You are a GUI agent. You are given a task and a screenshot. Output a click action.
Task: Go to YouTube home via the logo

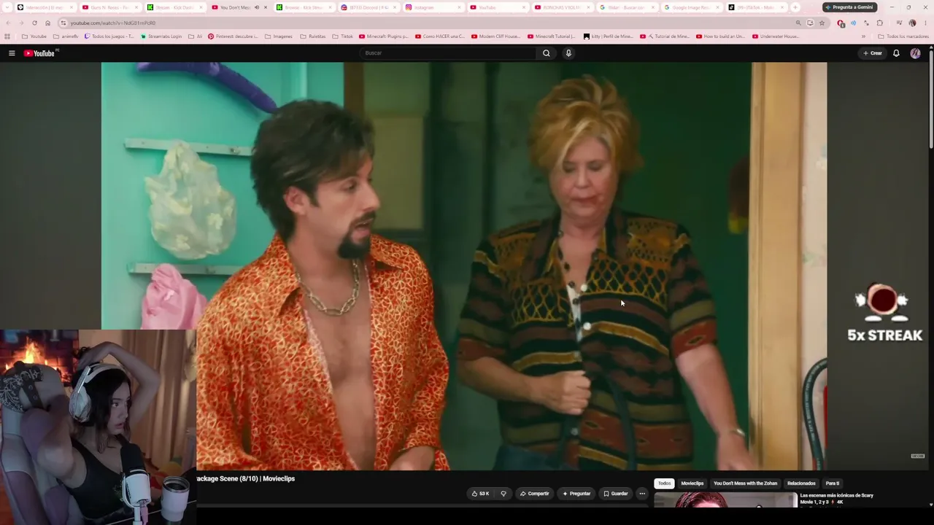[39, 53]
